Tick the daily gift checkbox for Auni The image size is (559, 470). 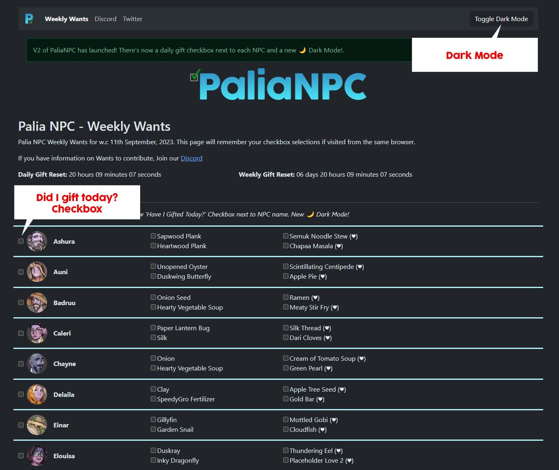(x=21, y=272)
